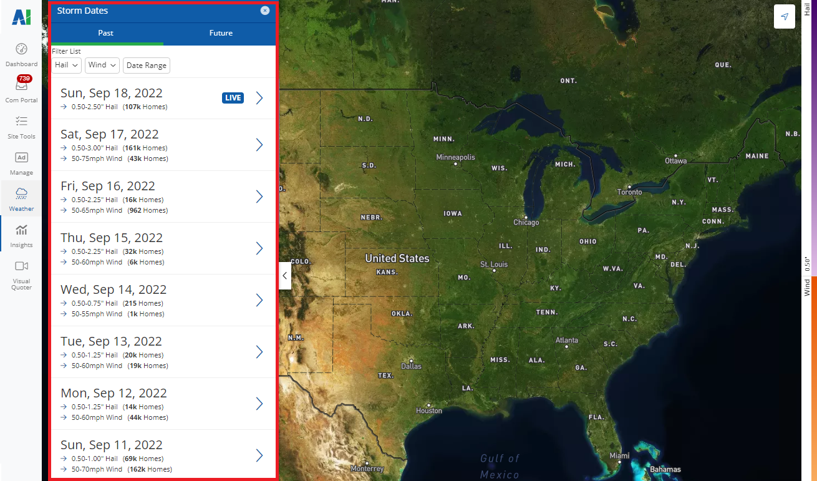Open the Date Range filter

click(147, 66)
